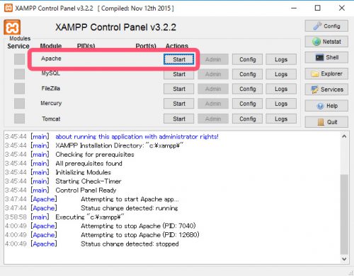Launch the Shell terminal icon button

point(326,57)
